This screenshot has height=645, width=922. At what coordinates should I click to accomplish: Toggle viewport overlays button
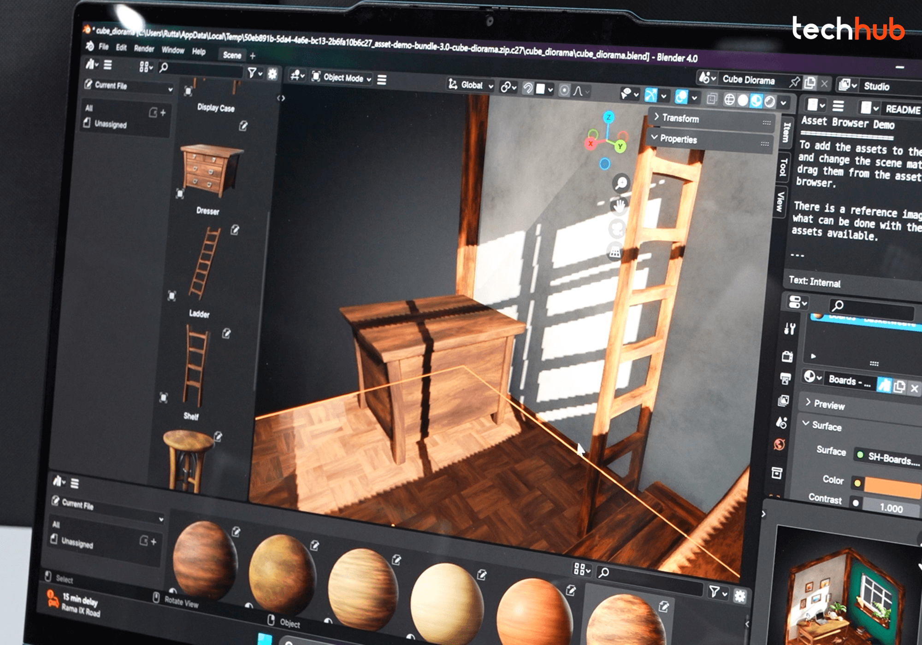point(681,96)
